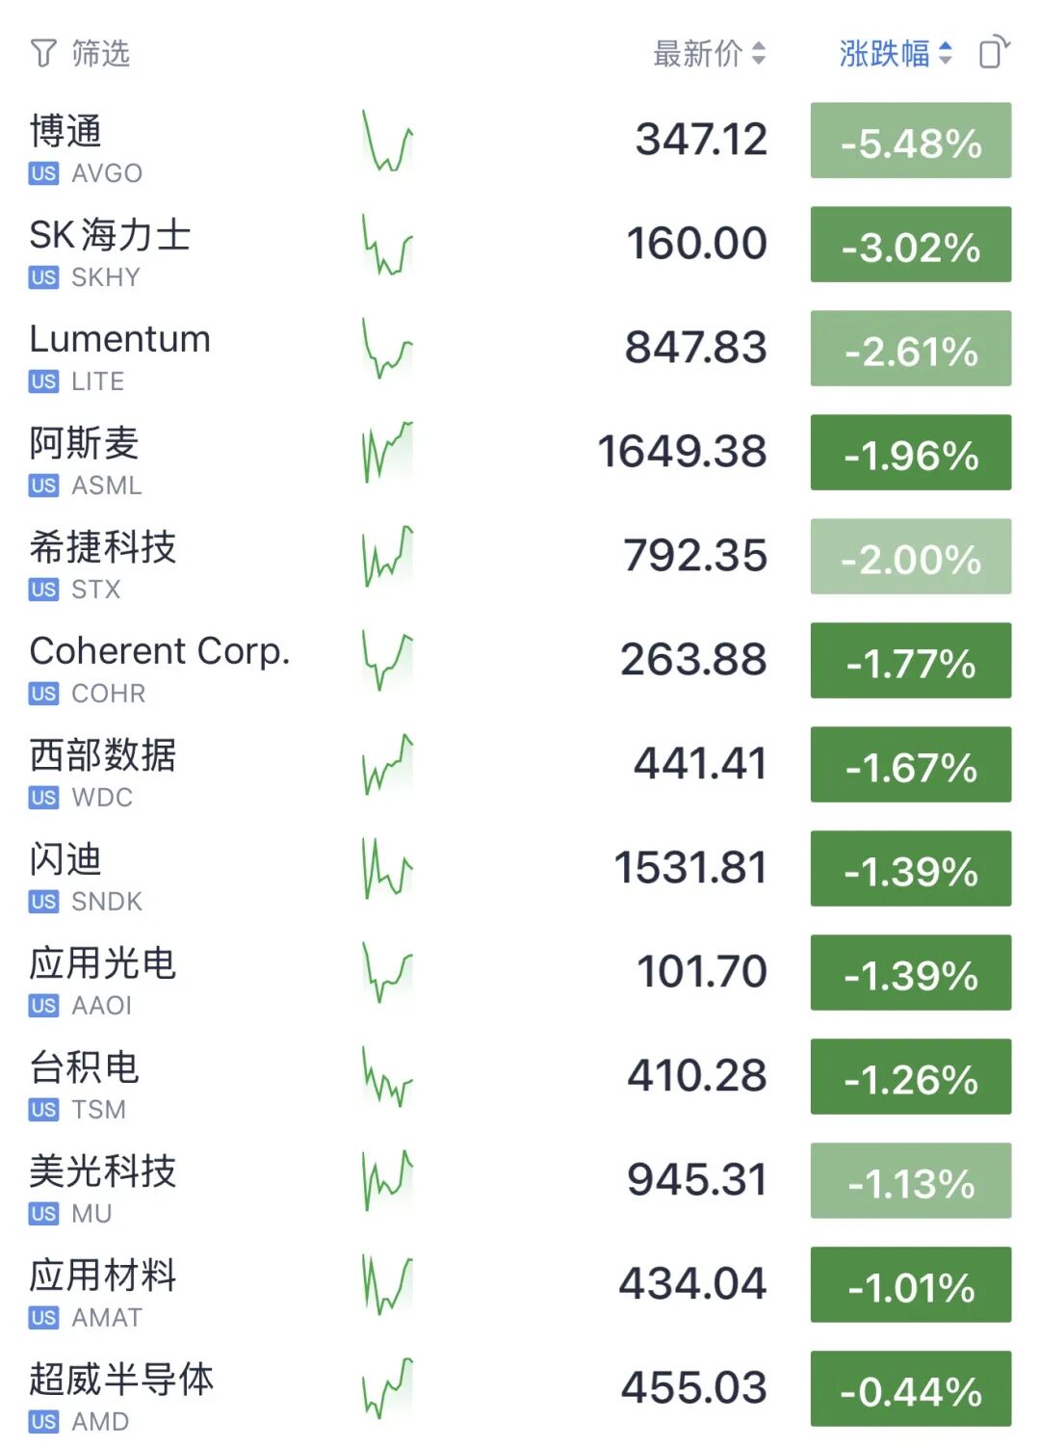The image size is (1040, 1447).
Task: Select the 应用材料 AMAT price 434.04
Action: click(x=692, y=1284)
